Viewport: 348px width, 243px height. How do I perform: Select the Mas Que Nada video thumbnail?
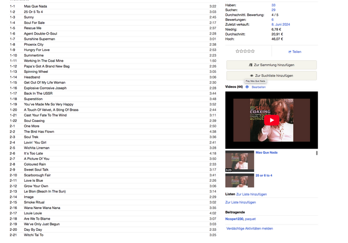coord(239,161)
